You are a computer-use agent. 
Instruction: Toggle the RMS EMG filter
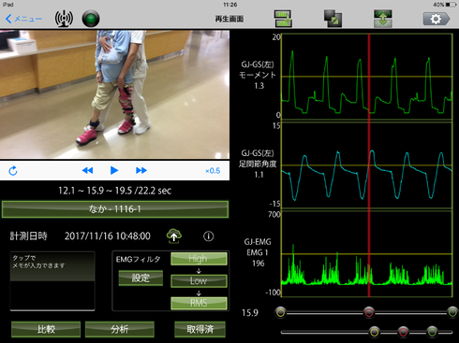click(199, 303)
